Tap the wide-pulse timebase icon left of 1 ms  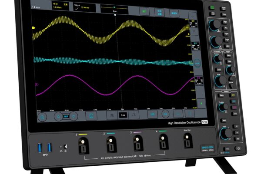[x=112, y=115]
